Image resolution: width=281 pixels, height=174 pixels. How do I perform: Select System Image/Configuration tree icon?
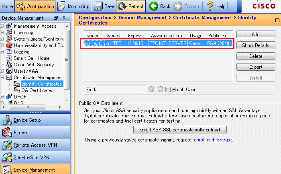click(9, 39)
